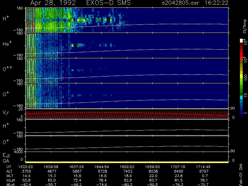Select the InLat value '65.0'
Image resolution: width=248 pixels, height=186 pixels.
click(52, 180)
